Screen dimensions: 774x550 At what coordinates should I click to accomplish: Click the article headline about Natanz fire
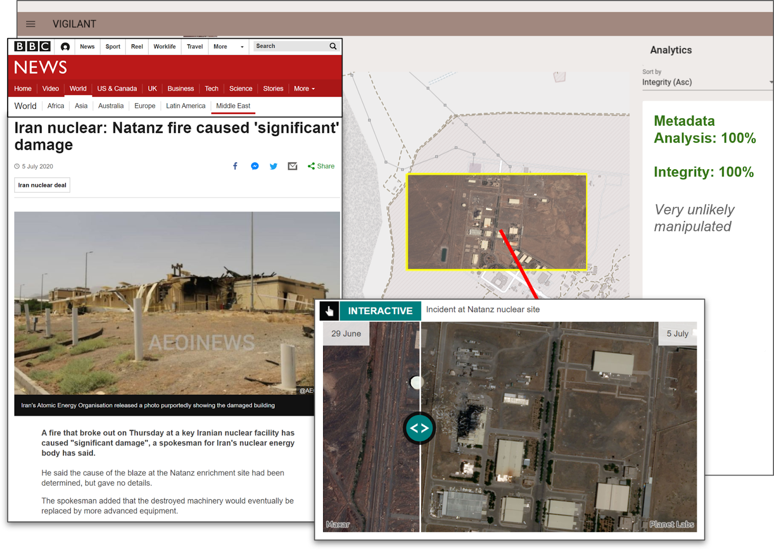coord(177,136)
